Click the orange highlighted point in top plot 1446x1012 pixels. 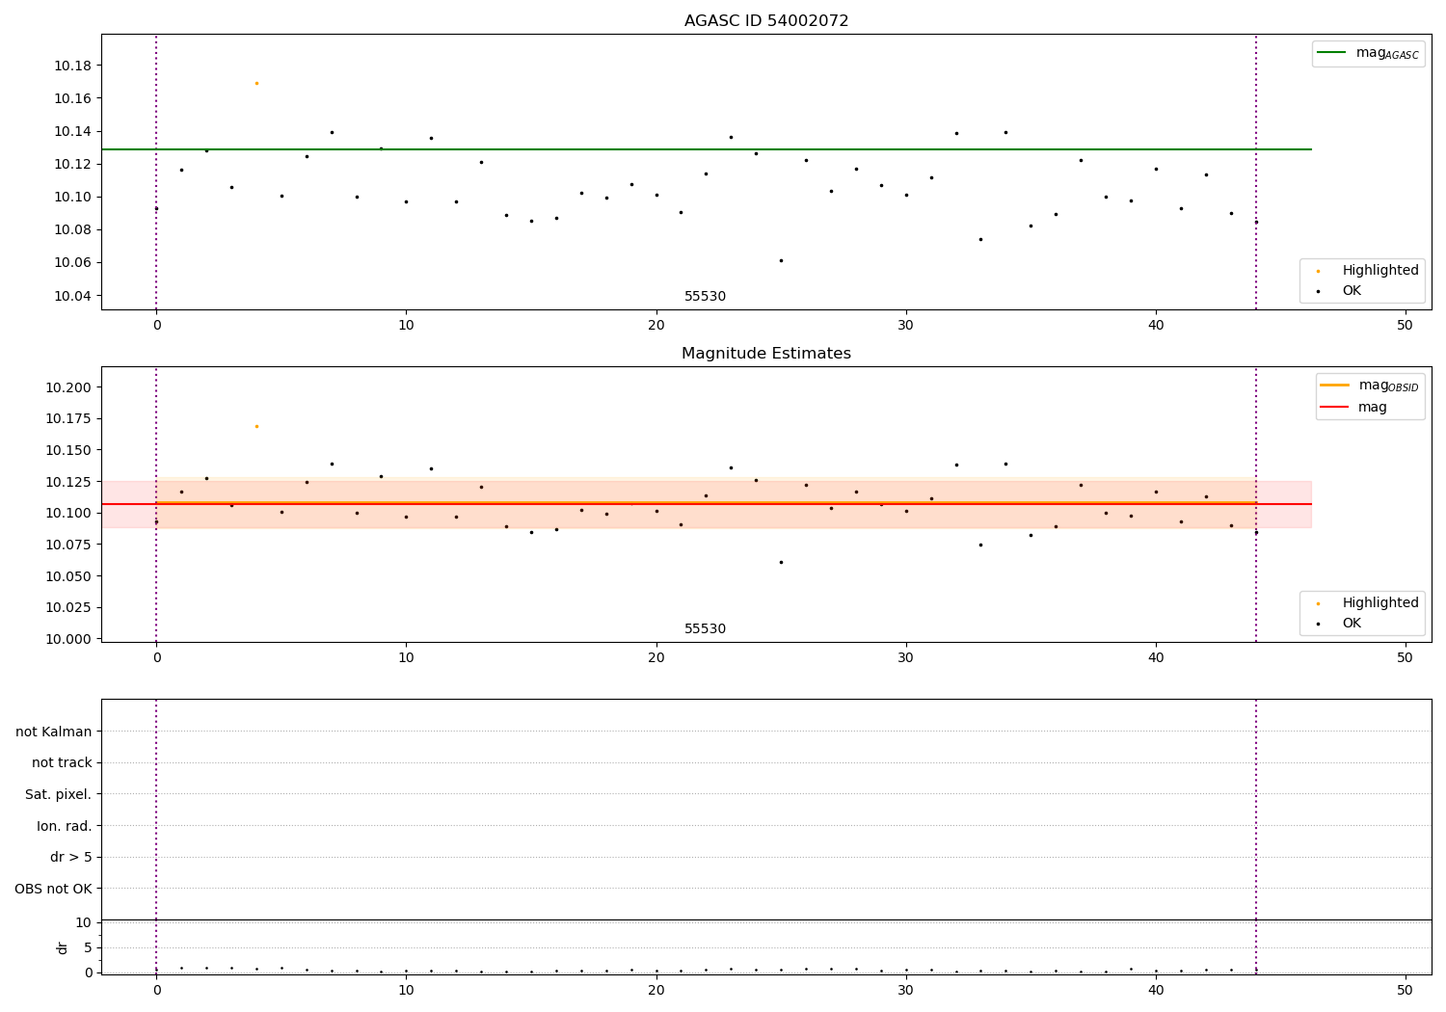tap(256, 83)
